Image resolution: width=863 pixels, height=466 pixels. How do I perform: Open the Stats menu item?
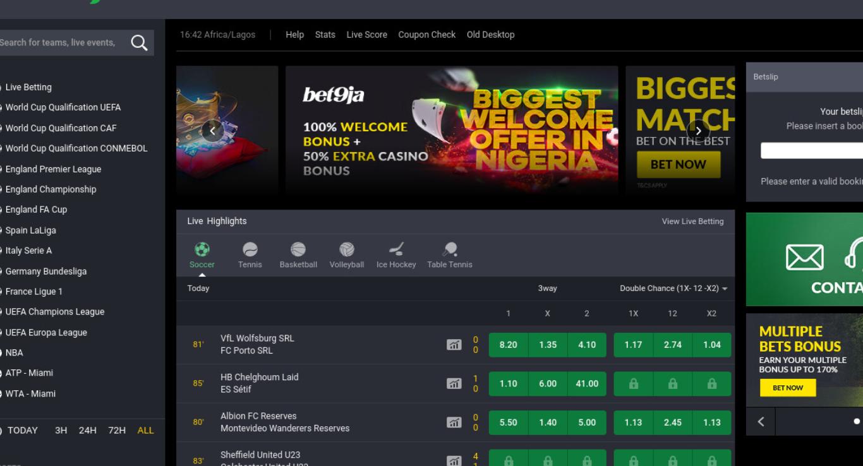pyautogui.click(x=325, y=35)
